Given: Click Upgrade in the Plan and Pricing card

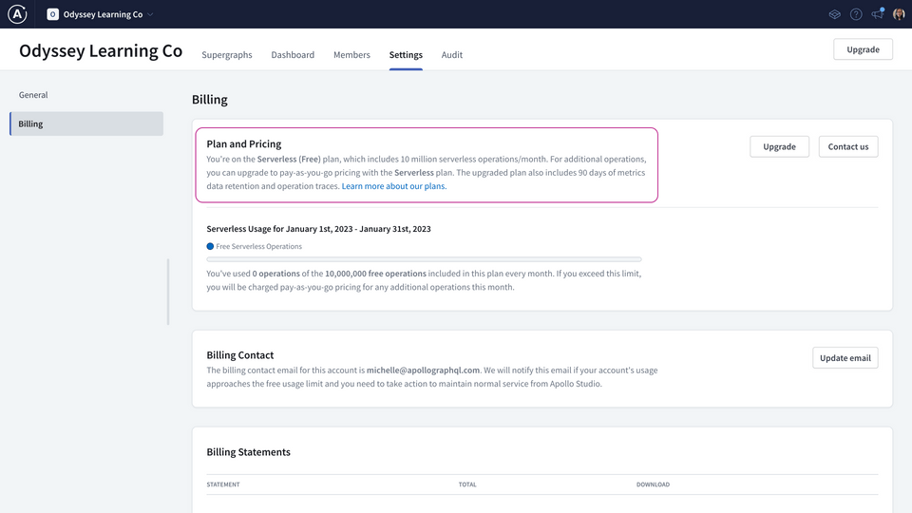Looking at the screenshot, I should coord(779,146).
